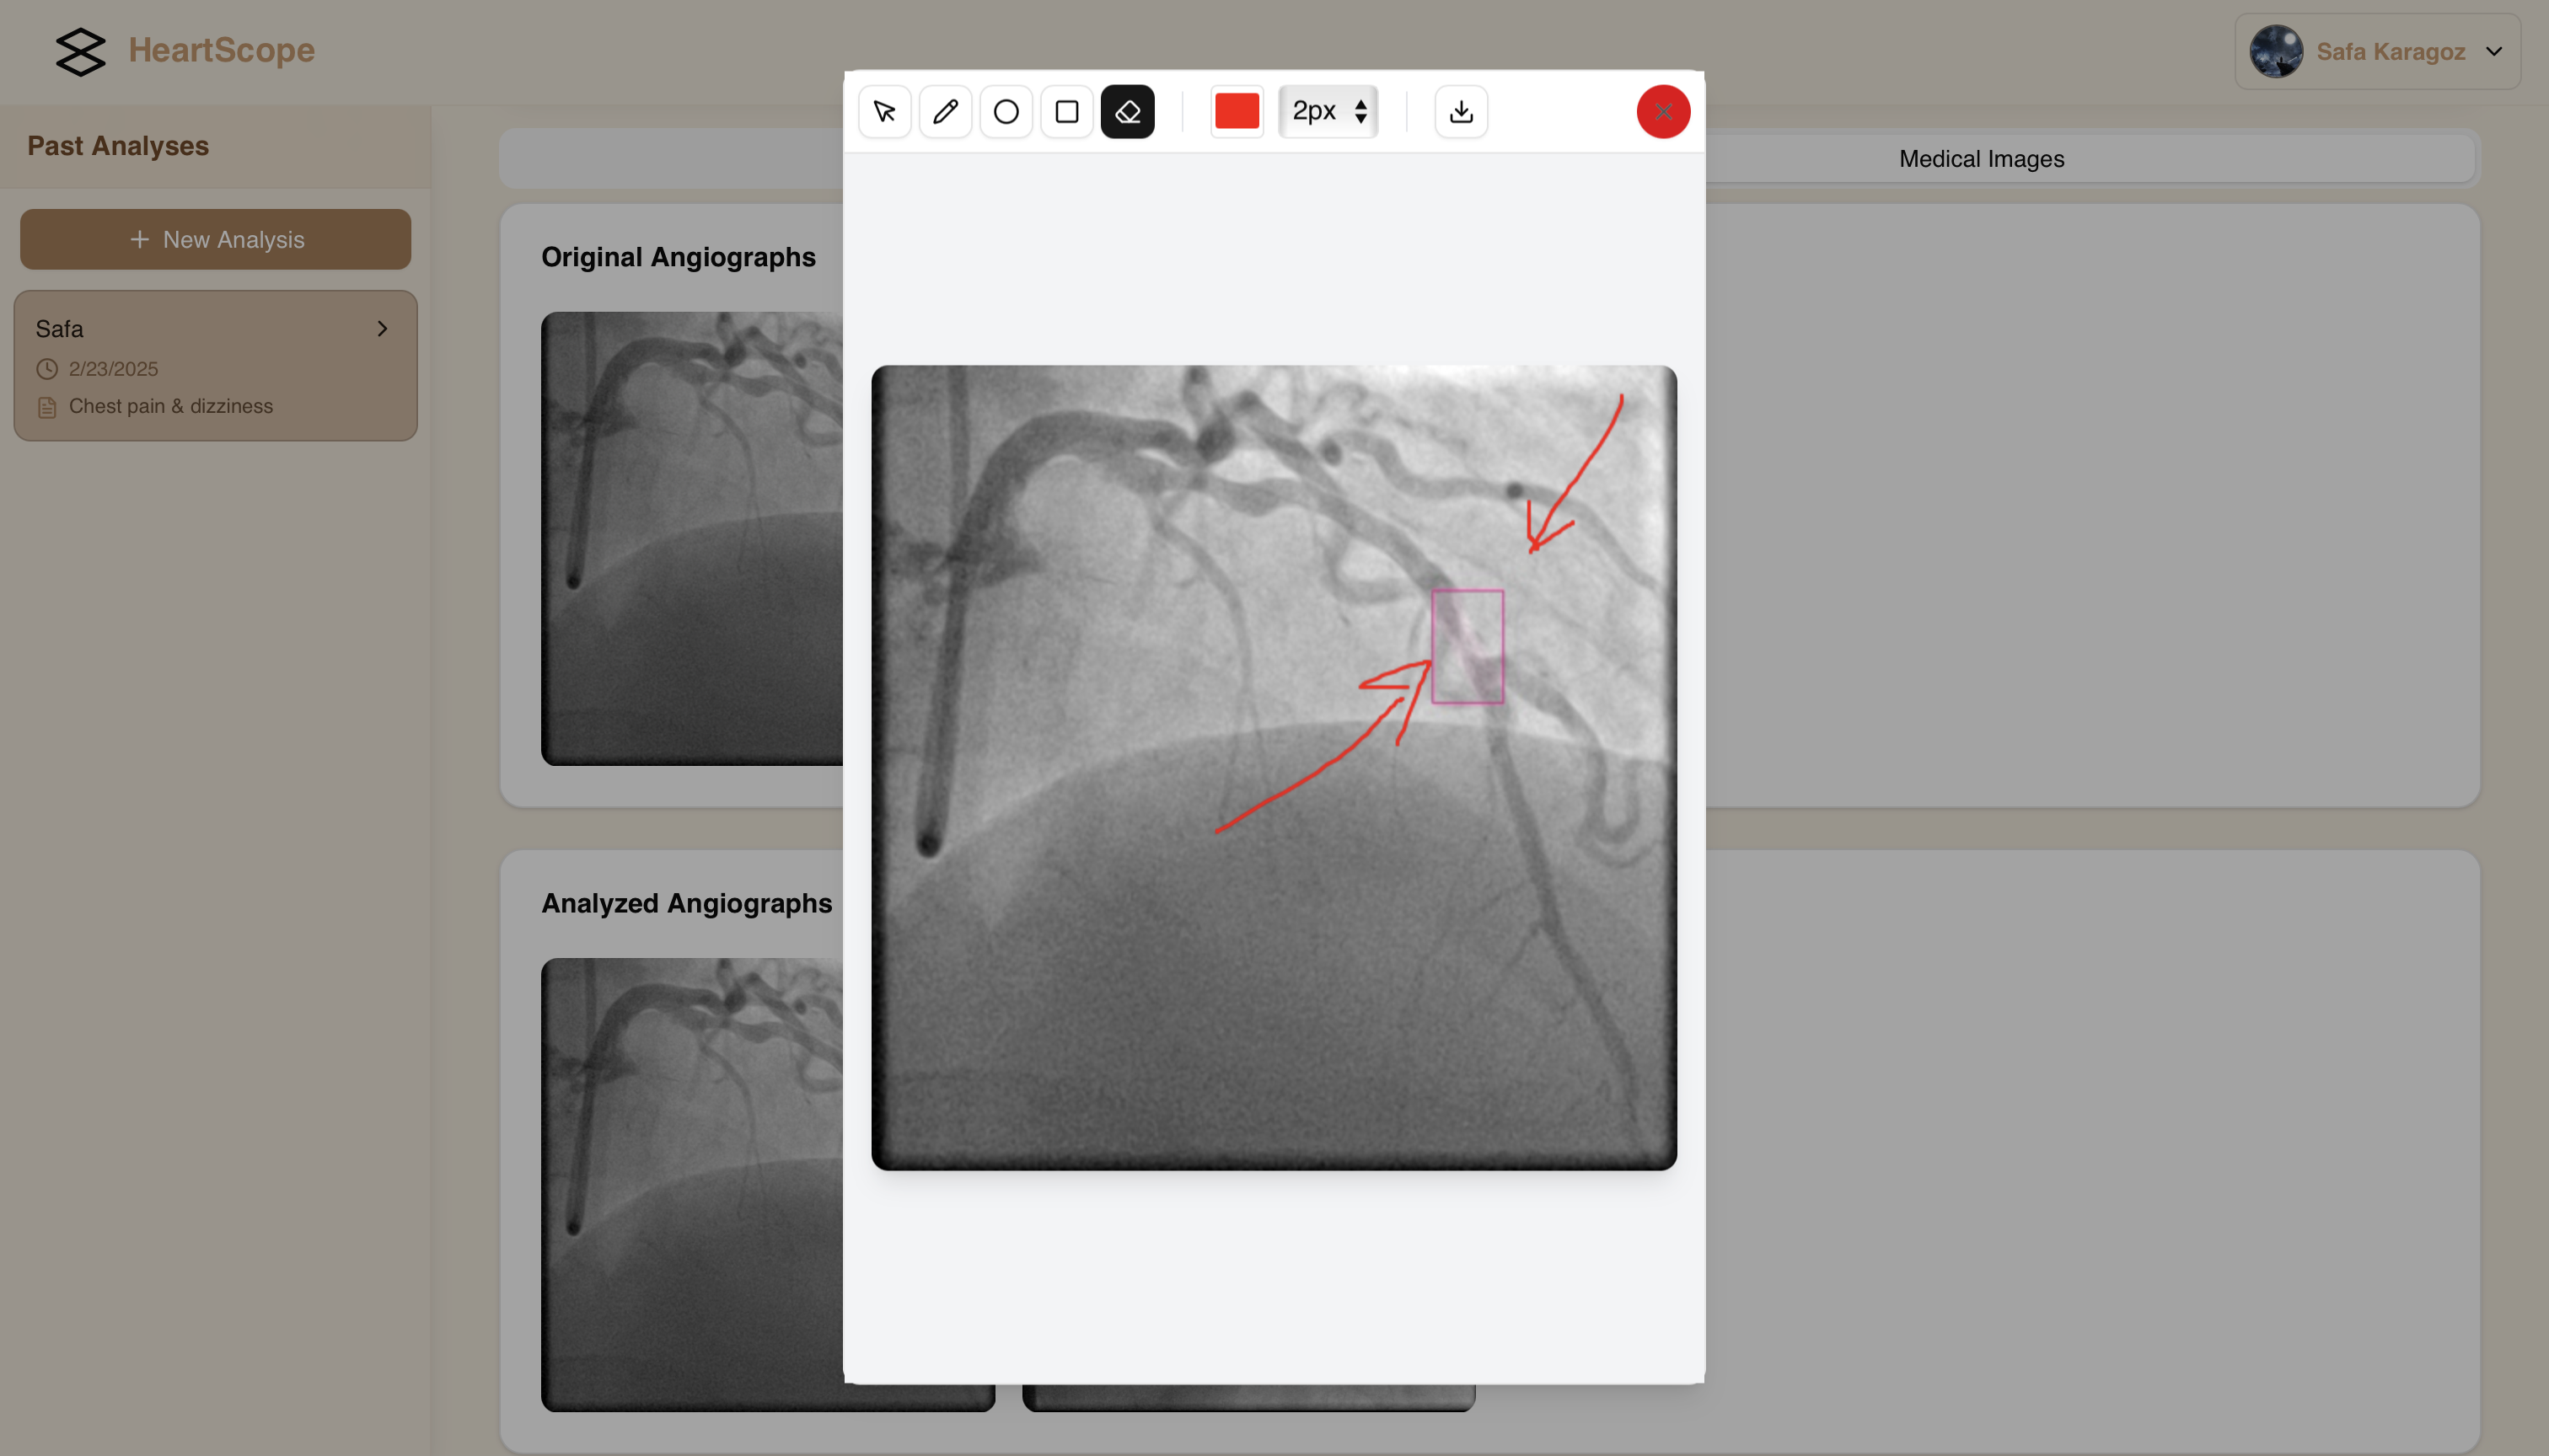
Task: Switch to the Medical Images tab
Action: click(x=1981, y=159)
